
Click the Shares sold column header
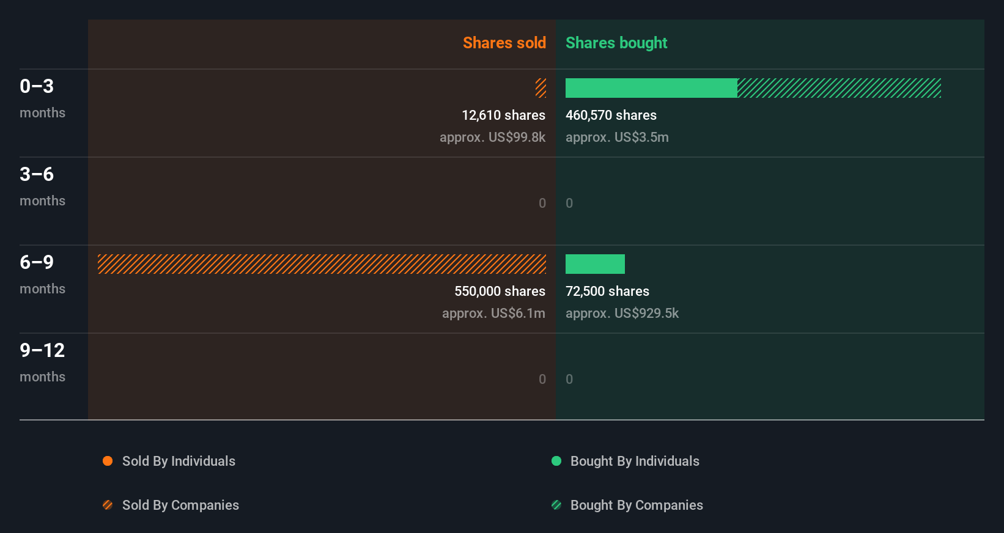(x=504, y=43)
